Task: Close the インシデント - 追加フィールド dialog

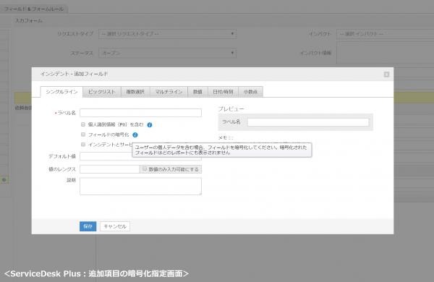Action: (386, 74)
